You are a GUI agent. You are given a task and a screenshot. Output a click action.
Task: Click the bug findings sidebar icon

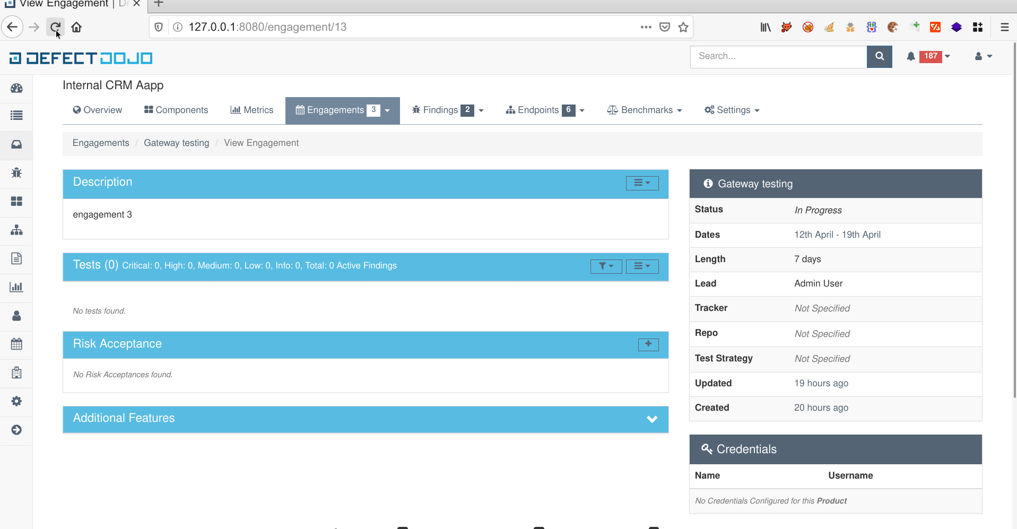(16, 173)
